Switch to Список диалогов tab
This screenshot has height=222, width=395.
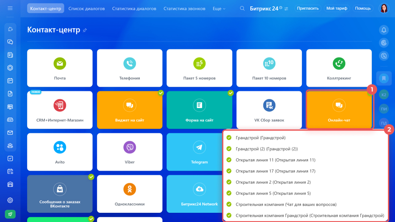pos(86,9)
